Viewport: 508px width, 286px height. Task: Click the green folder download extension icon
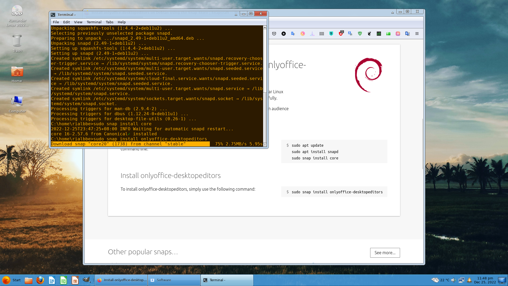388,34
